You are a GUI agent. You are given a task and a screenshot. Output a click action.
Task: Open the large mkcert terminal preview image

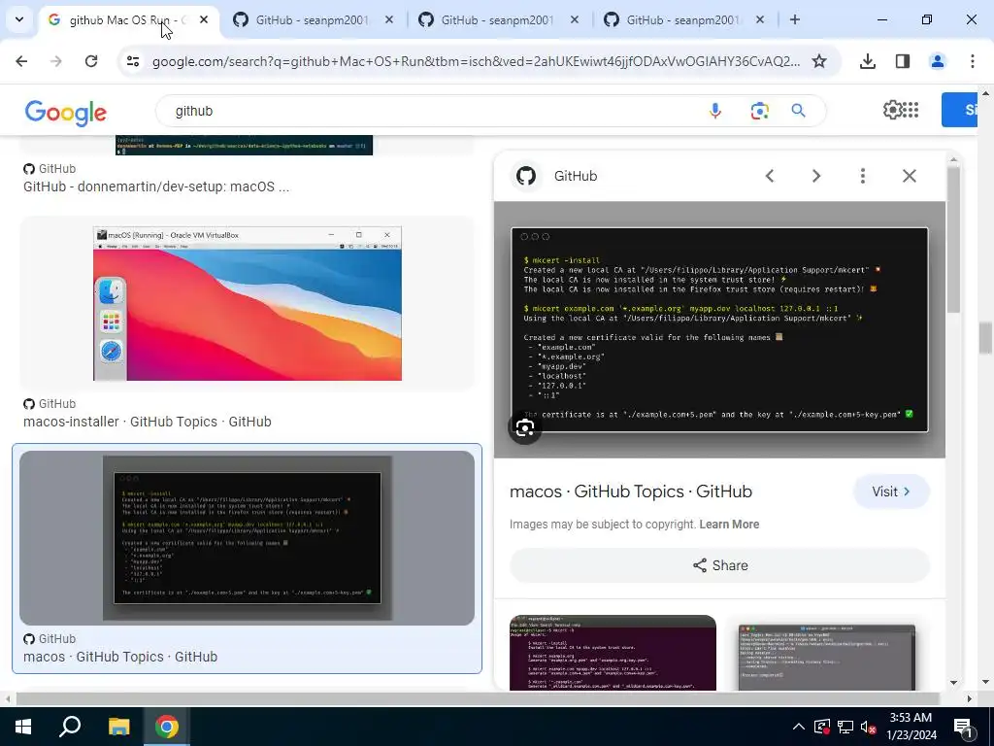coord(719,330)
